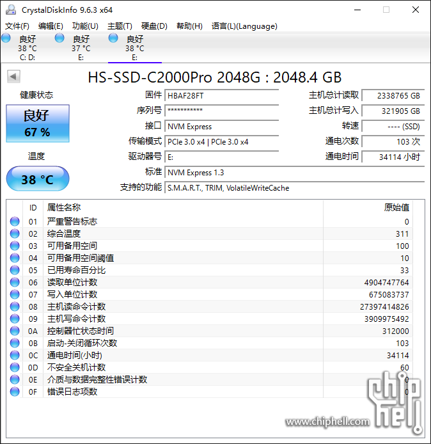The width and height of the screenshot is (431, 444).
Task: Click the status orb for attribute 01 严重警告标志
Action: pos(15,221)
